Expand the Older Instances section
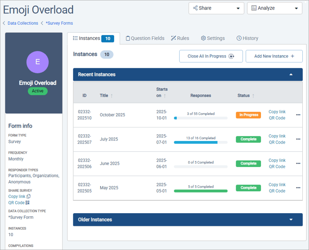Viewport: 309px width, 250px height. click(x=291, y=219)
